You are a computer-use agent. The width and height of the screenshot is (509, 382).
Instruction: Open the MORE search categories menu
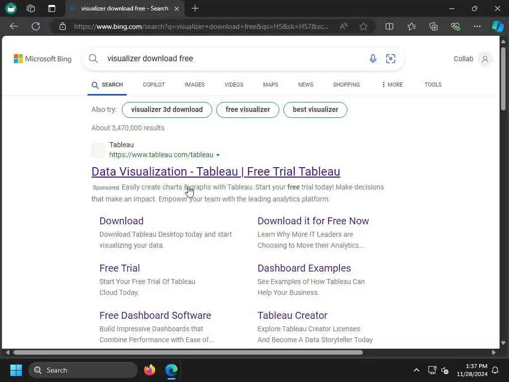(x=392, y=85)
